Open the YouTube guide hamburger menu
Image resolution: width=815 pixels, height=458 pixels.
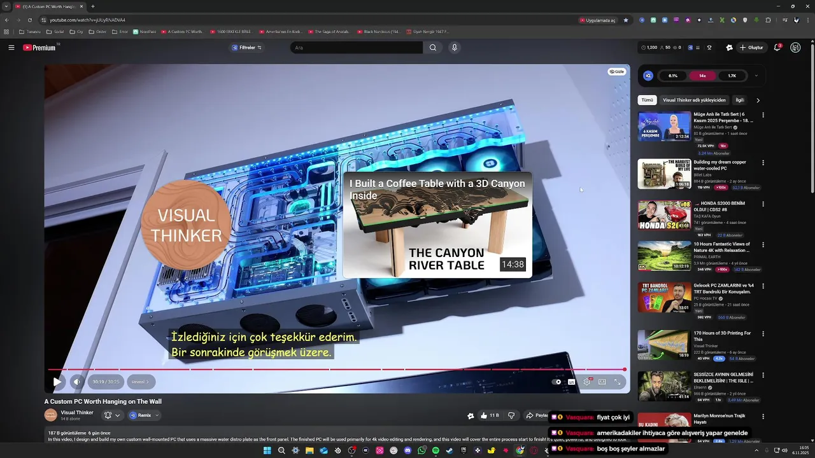click(11, 48)
